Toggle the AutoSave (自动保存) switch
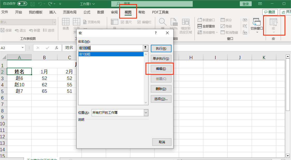This screenshot has width=291, height=160. coord(22,4)
